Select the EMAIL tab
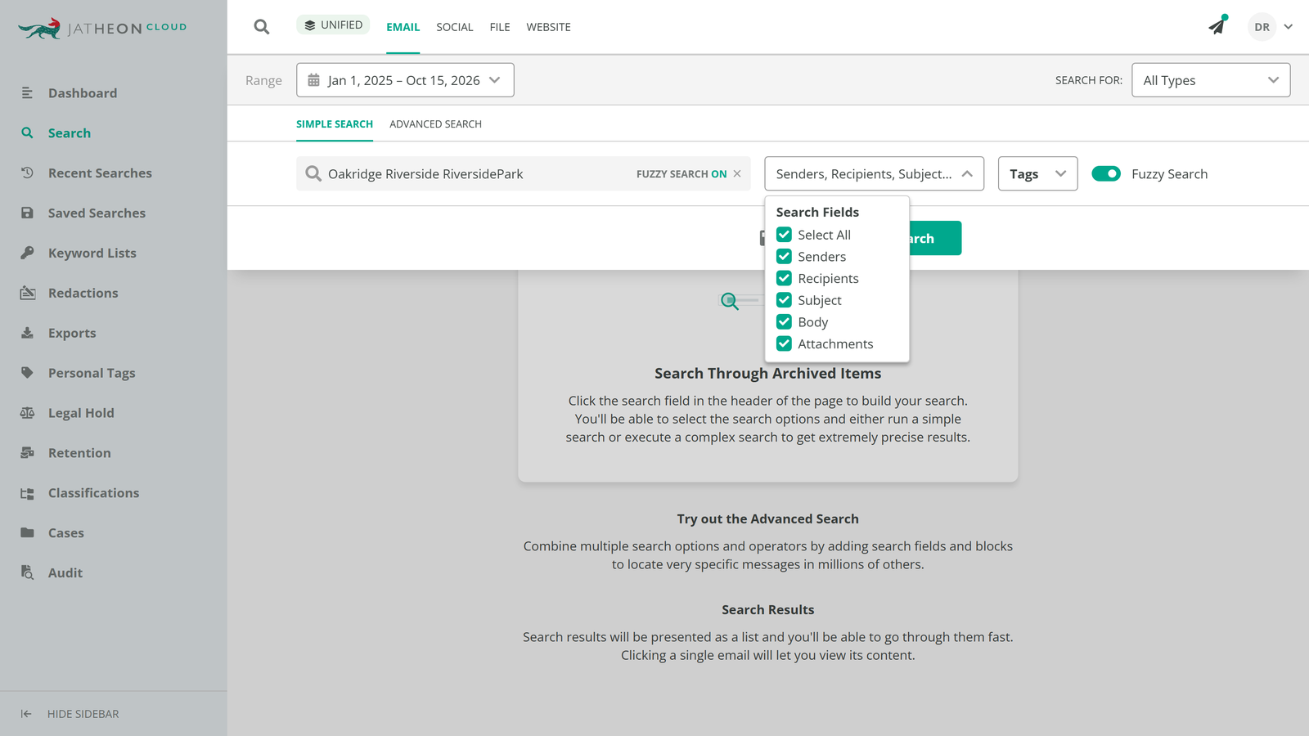 (x=403, y=27)
